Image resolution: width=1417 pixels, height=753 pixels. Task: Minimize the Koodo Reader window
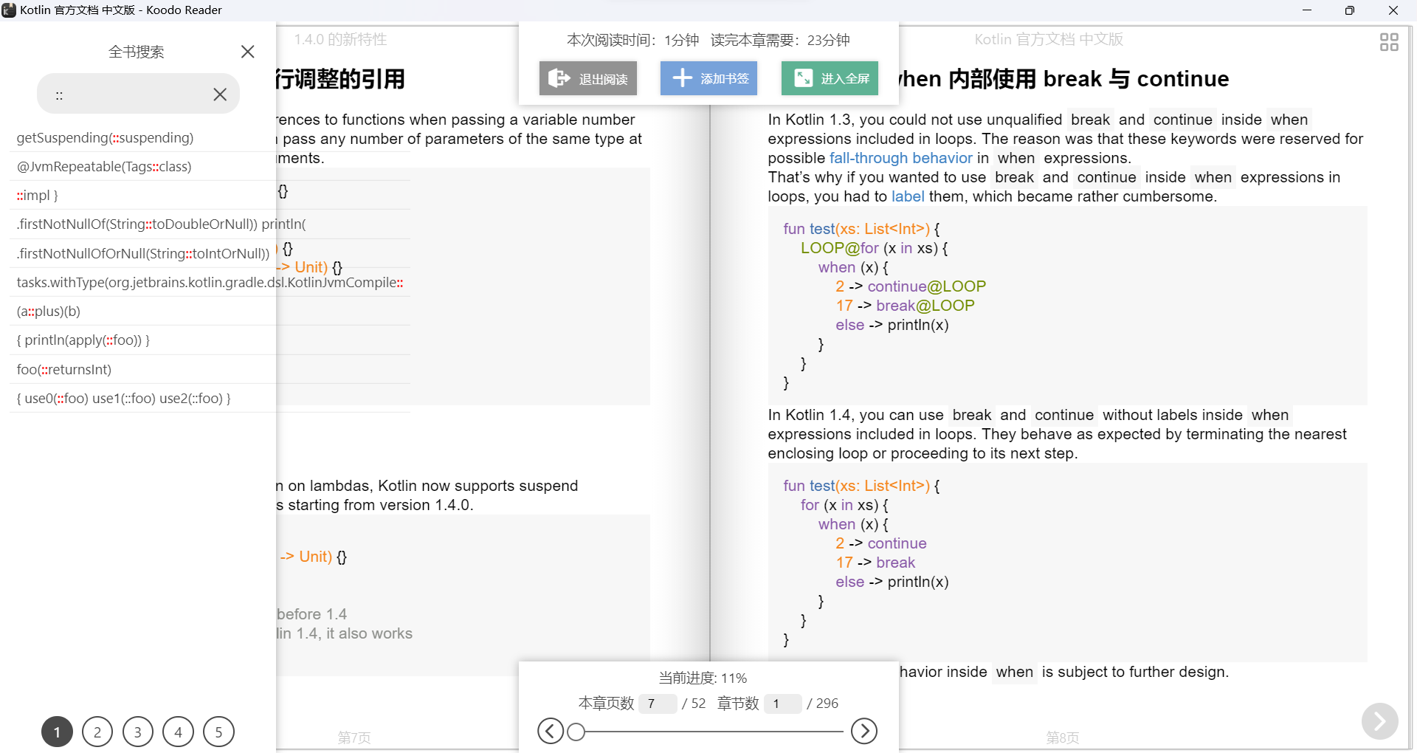click(x=1307, y=10)
